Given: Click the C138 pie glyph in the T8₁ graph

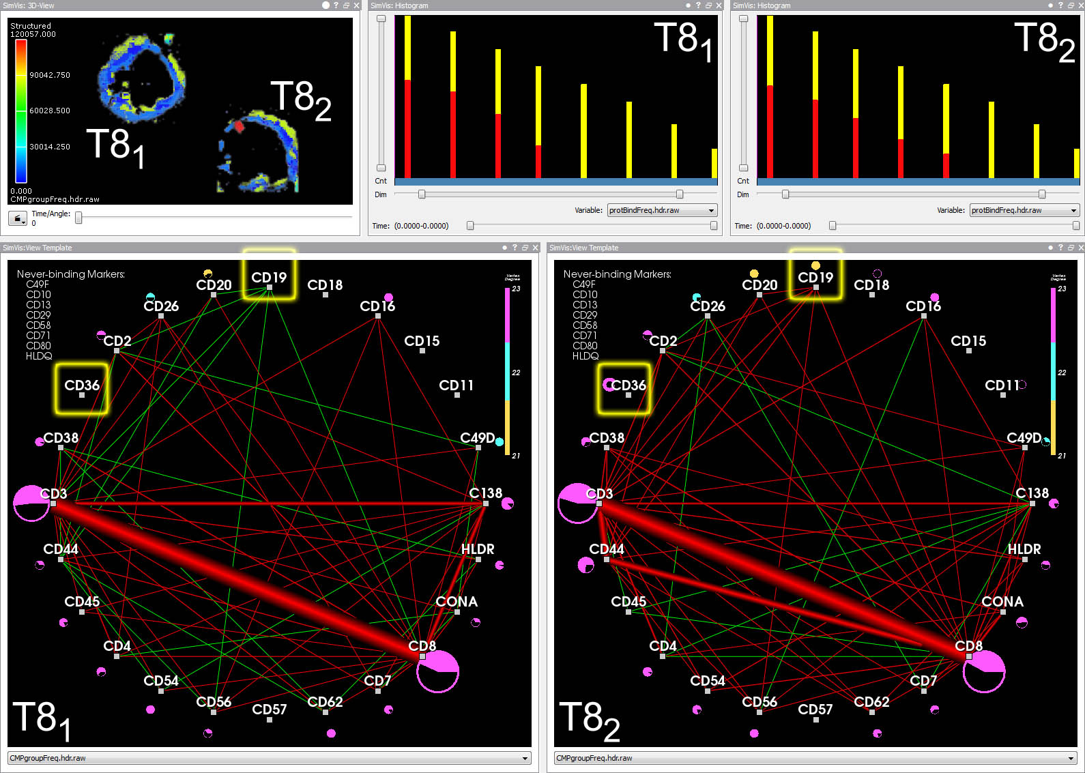Looking at the screenshot, I should (507, 504).
